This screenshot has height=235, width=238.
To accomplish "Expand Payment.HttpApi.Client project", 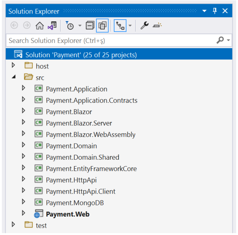I will 24,191.
